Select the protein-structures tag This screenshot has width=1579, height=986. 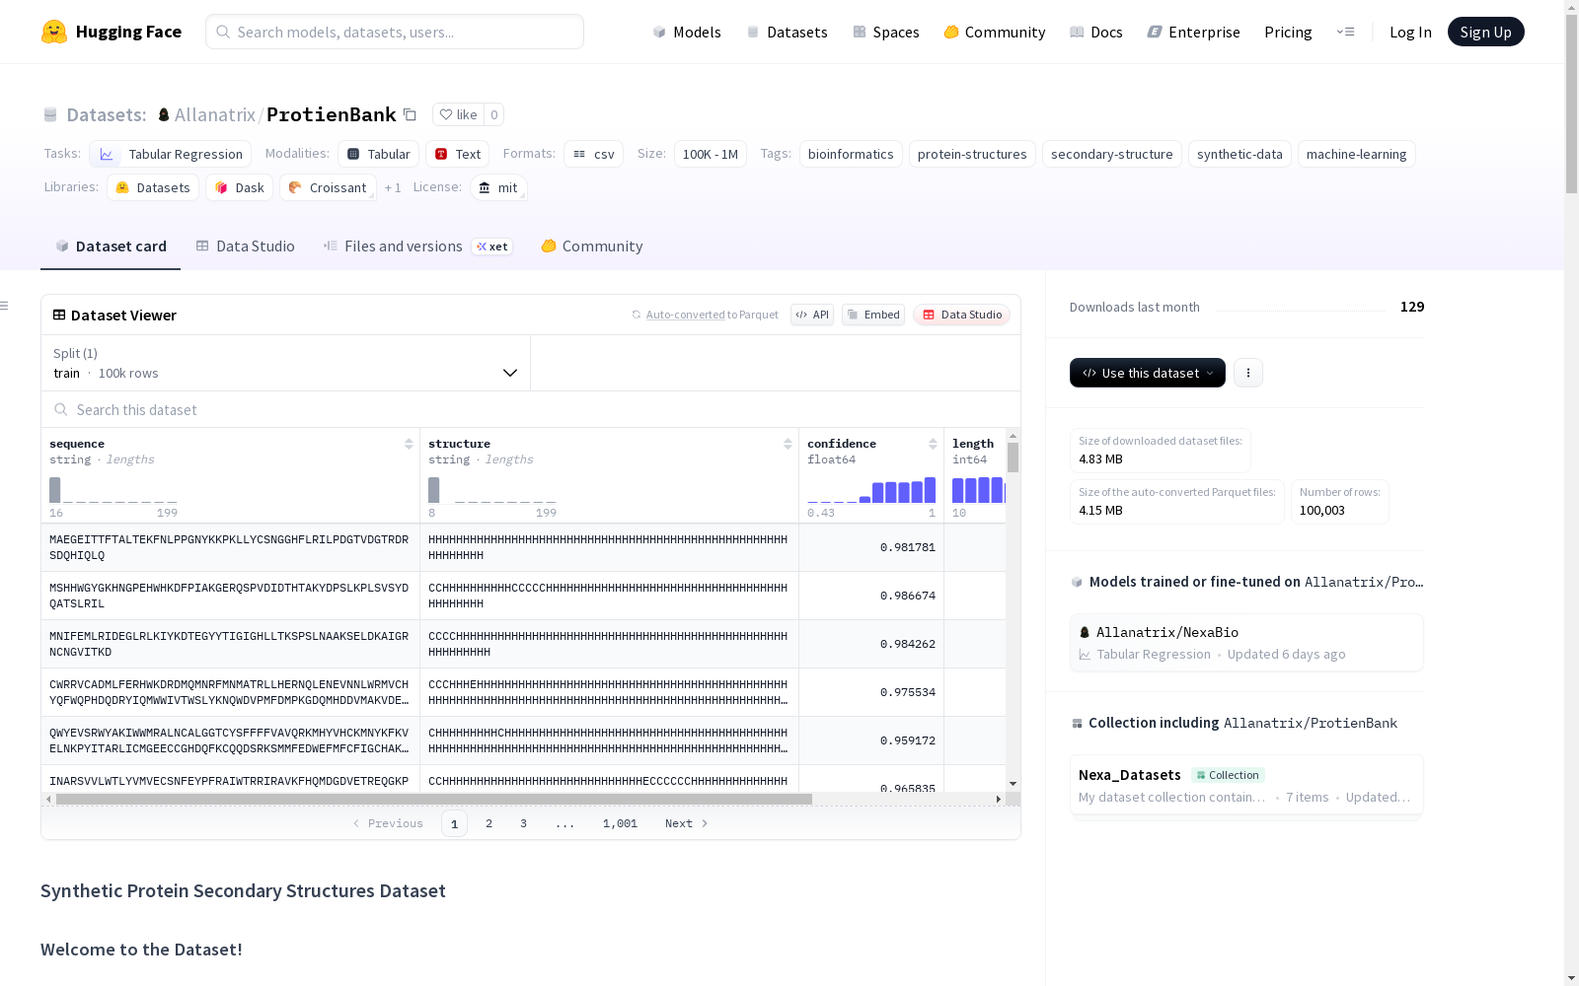[x=972, y=154]
